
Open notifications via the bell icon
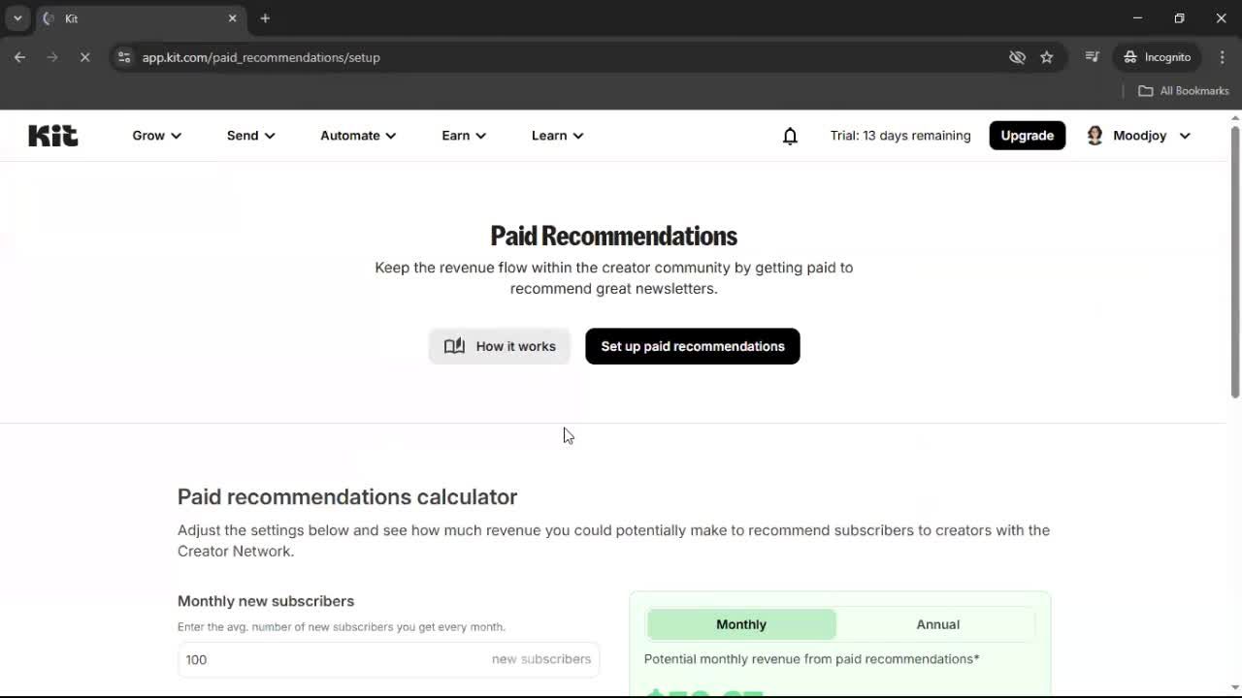[x=790, y=136]
